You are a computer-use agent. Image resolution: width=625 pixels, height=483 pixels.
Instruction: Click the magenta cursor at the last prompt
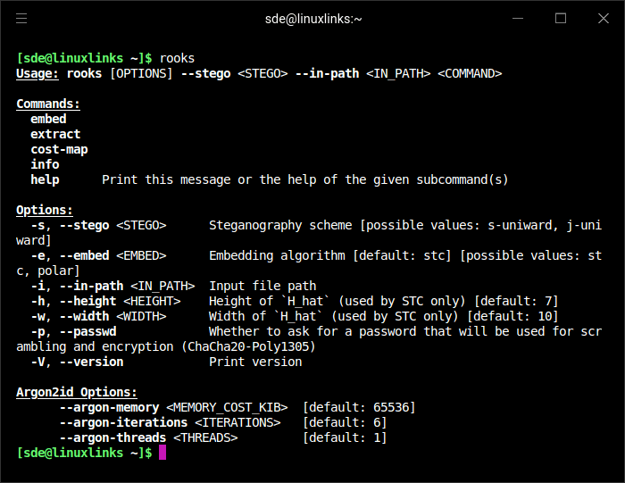pos(162,453)
